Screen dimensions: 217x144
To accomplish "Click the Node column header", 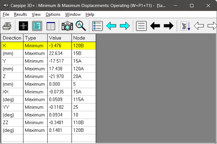I will click(84, 38).
